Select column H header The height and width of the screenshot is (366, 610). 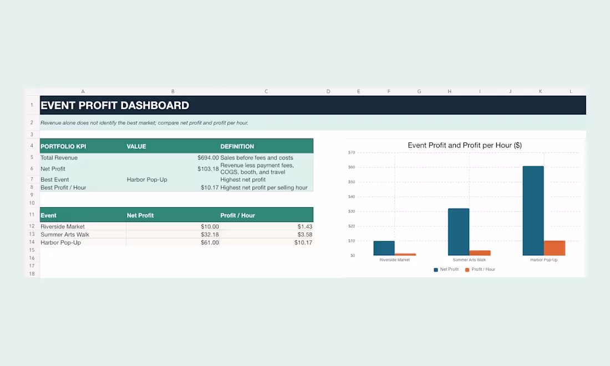pyautogui.click(x=449, y=91)
